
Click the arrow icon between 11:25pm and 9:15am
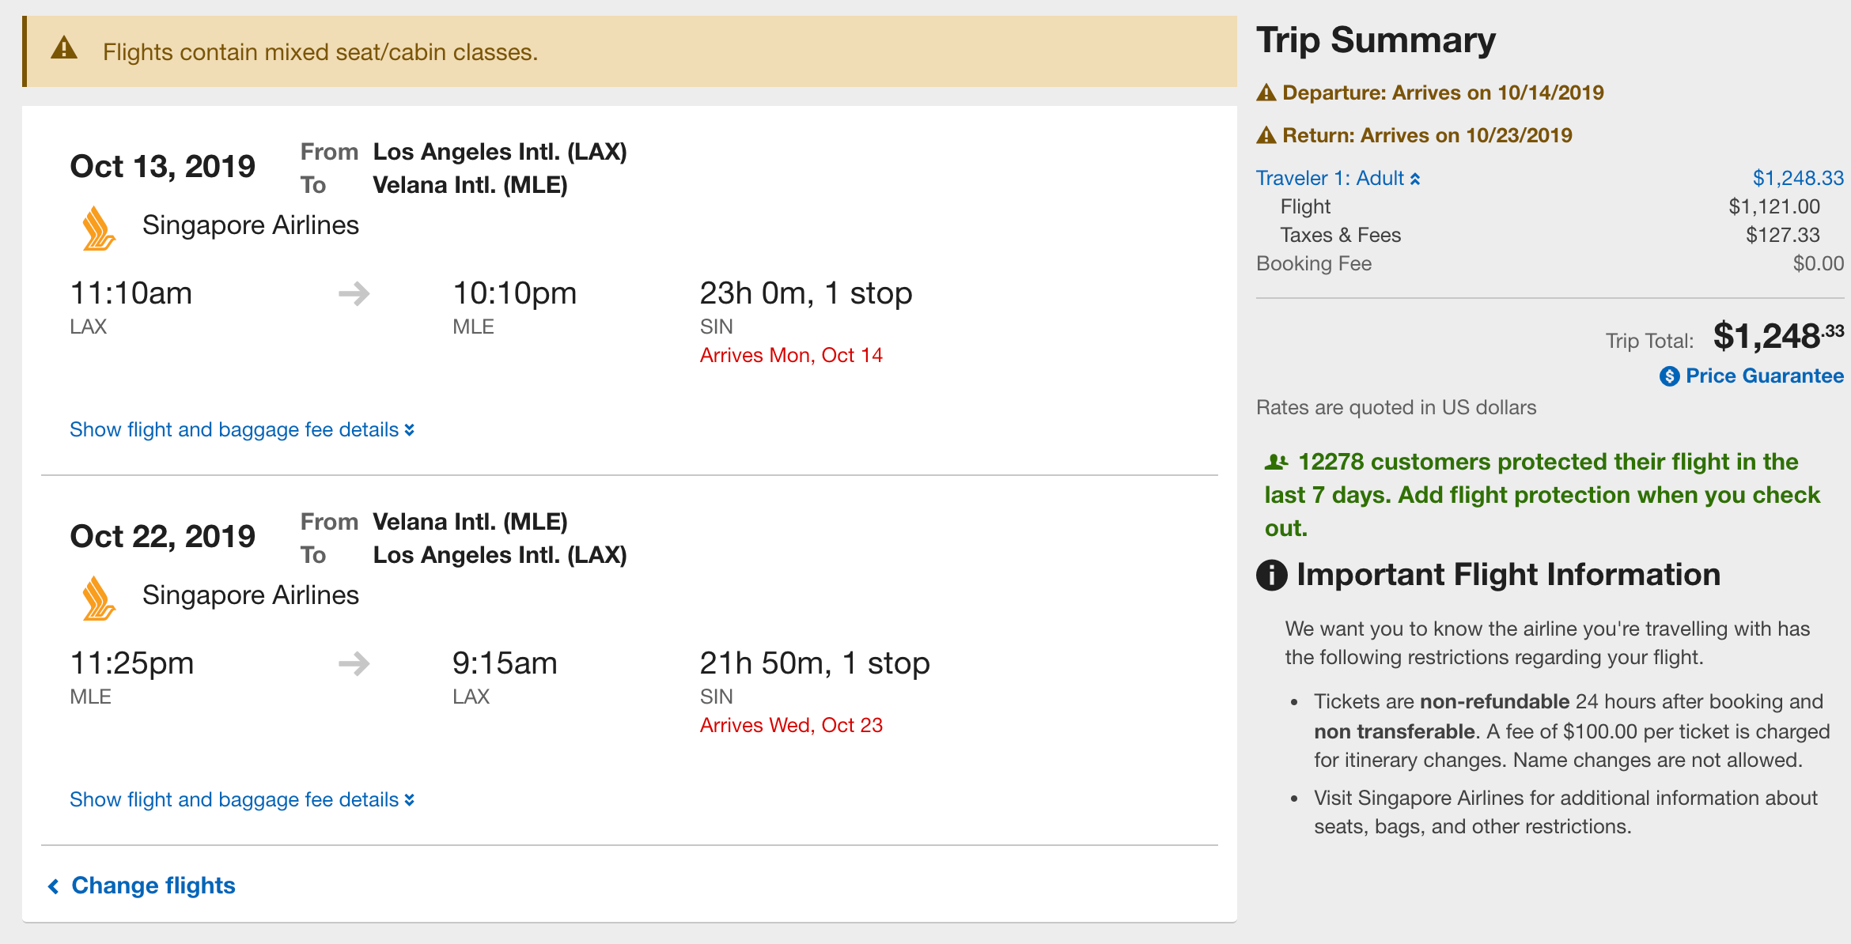point(354,664)
